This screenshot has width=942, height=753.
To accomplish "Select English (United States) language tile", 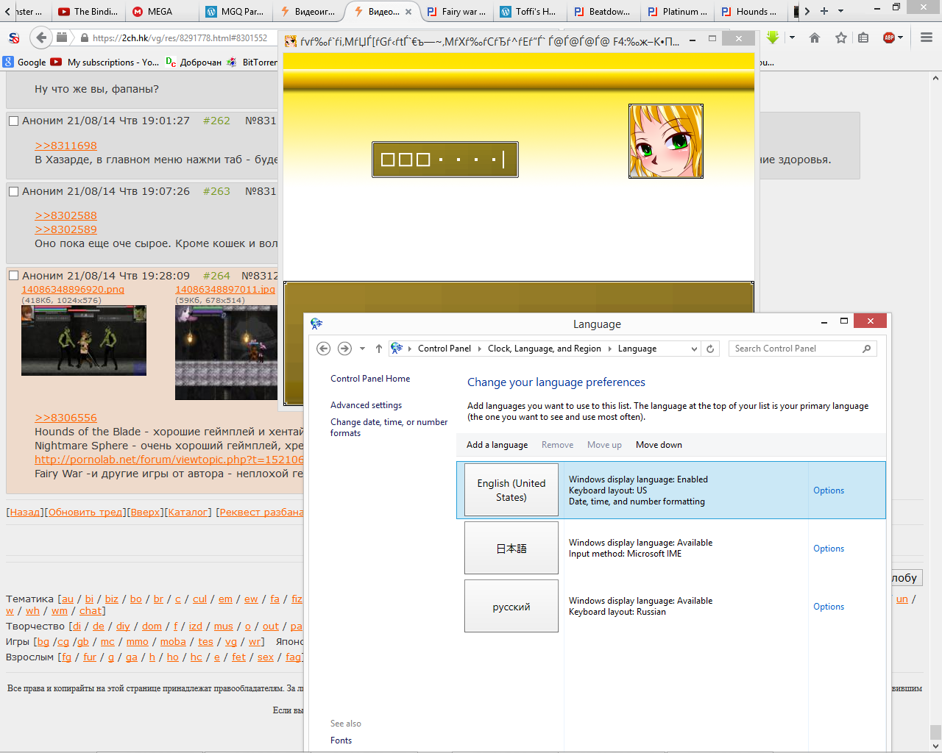I will [x=511, y=490].
